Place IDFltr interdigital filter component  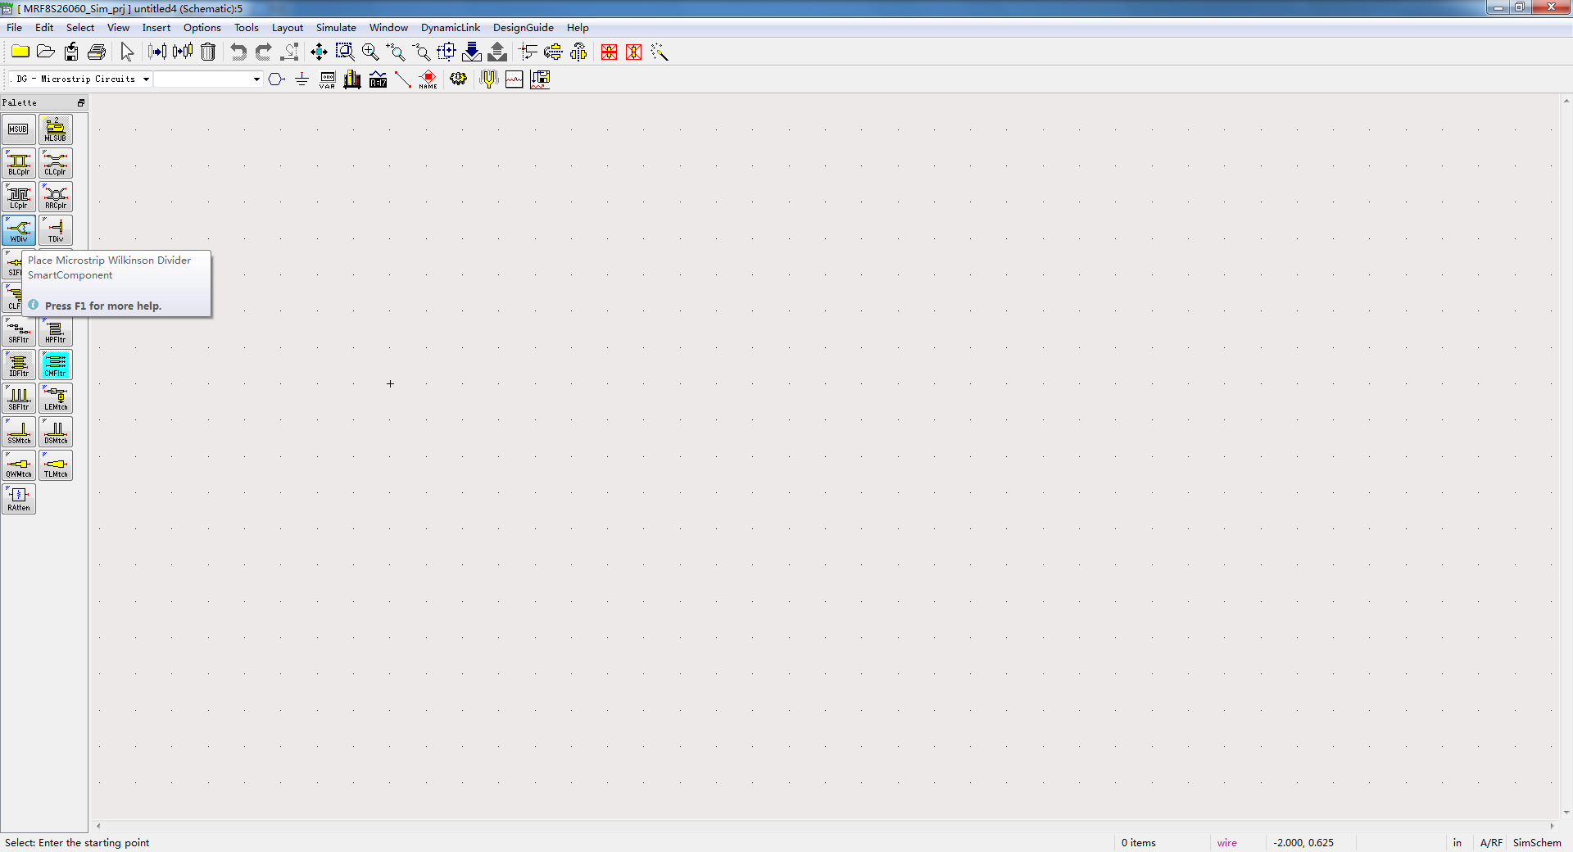pos(19,365)
